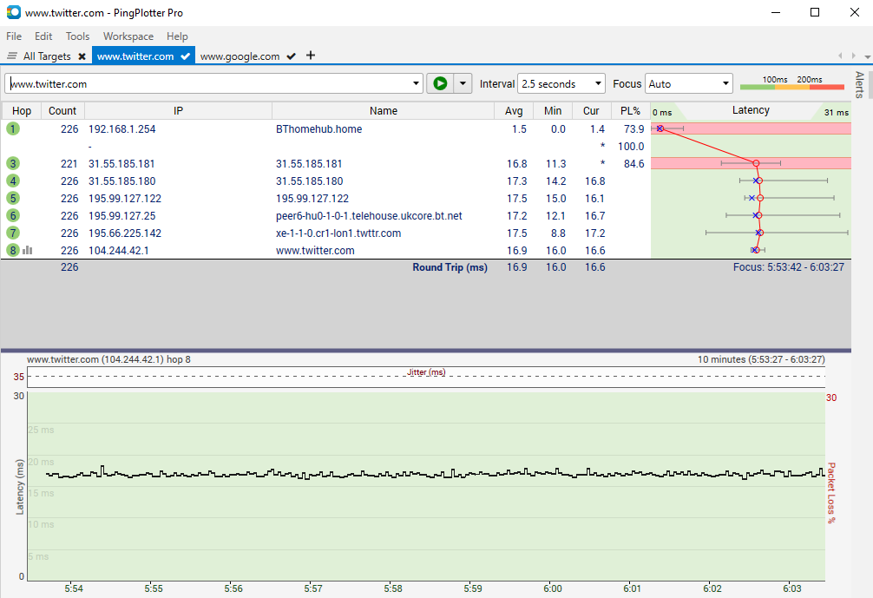The width and height of the screenshot is (873, 598).
Task: Click the green start trace play button
Action: tap(440, 83)
